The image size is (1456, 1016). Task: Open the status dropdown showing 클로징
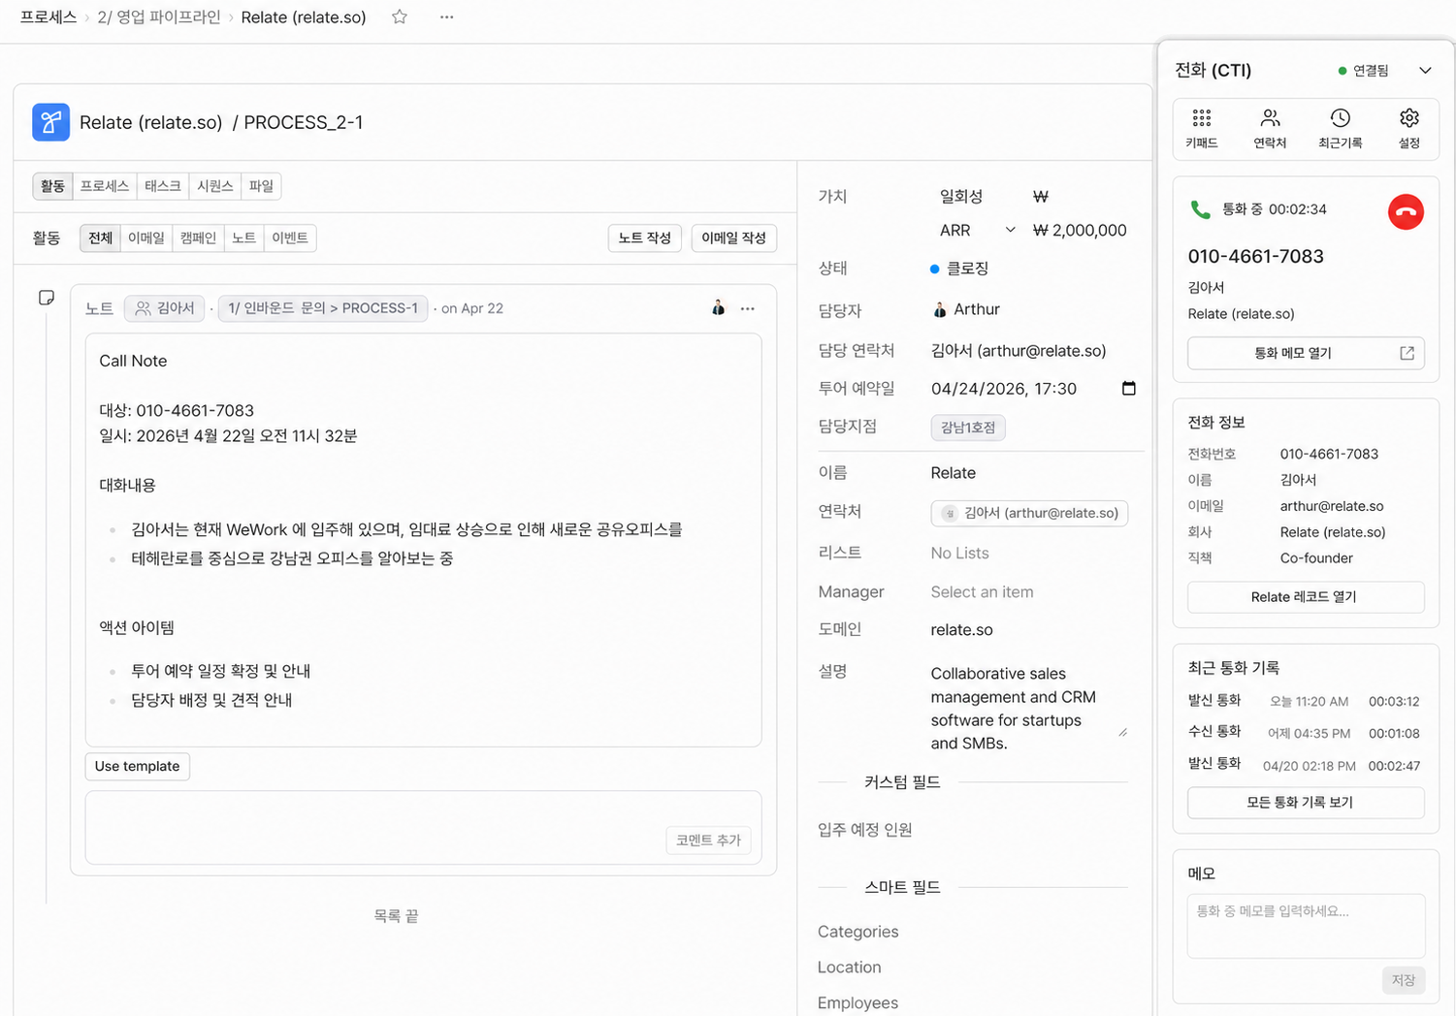959,269
